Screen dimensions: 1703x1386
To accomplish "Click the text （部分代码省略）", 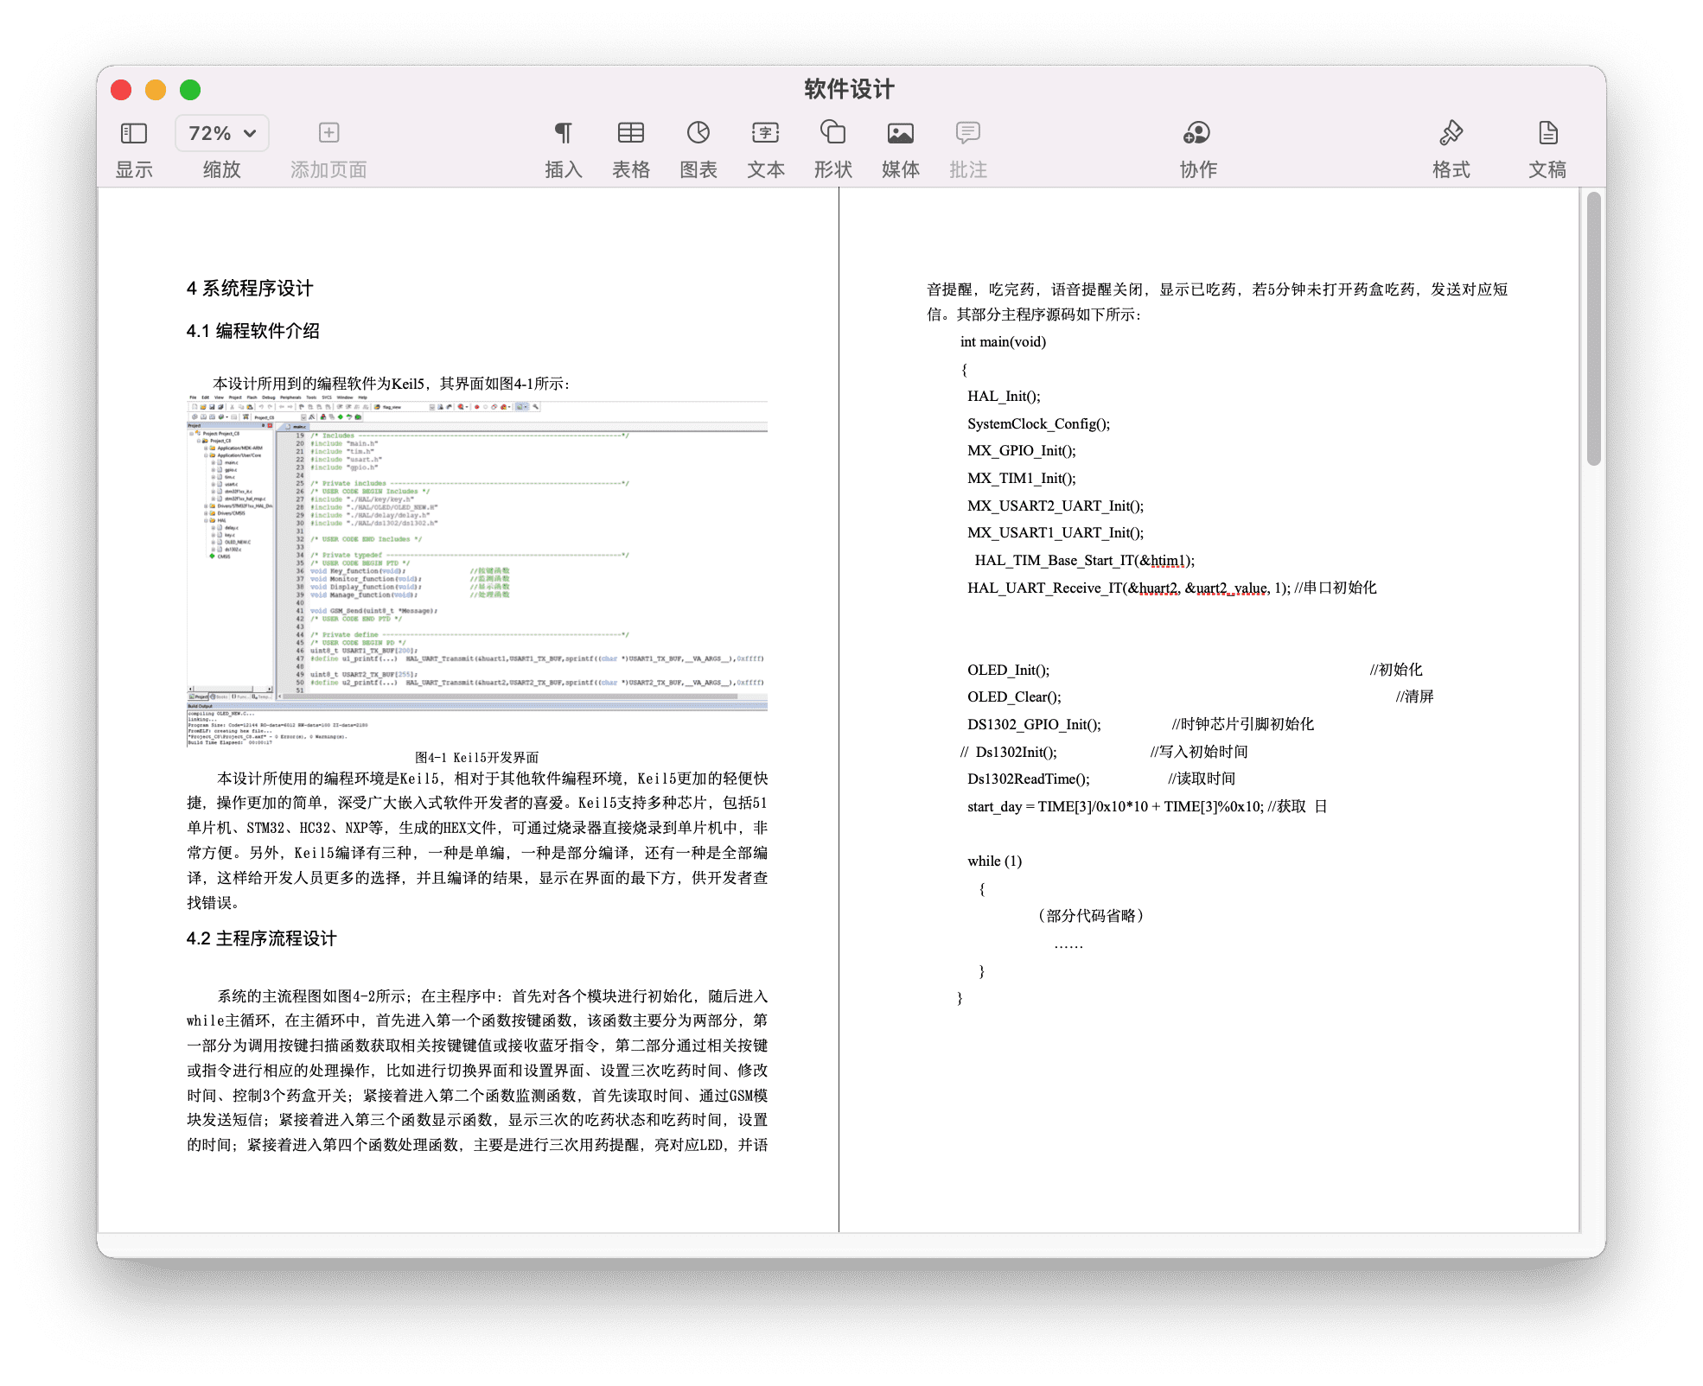I will (x=1091, y=916).
